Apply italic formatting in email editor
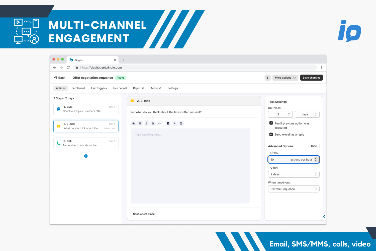376x251 pixels. (x=147, y=123)
